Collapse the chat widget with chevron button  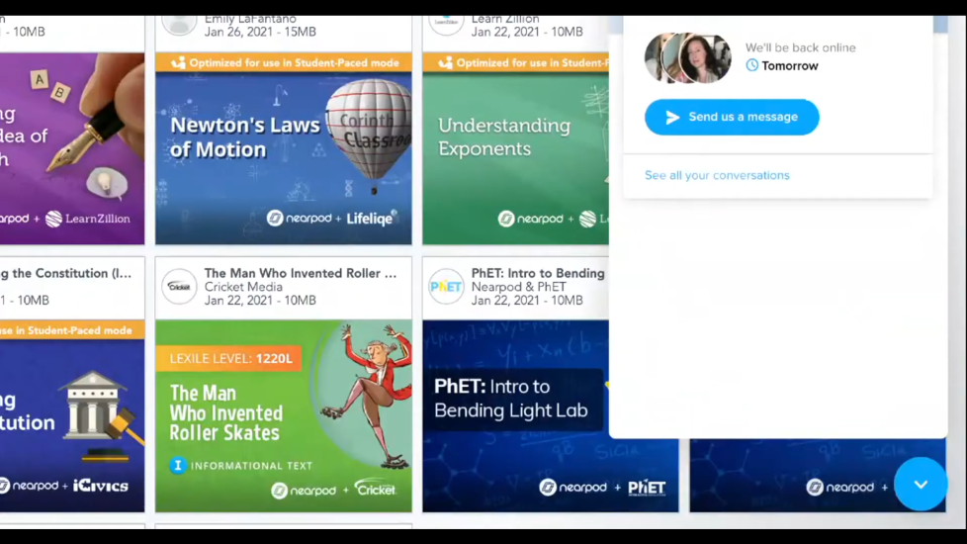pos(921,485)
